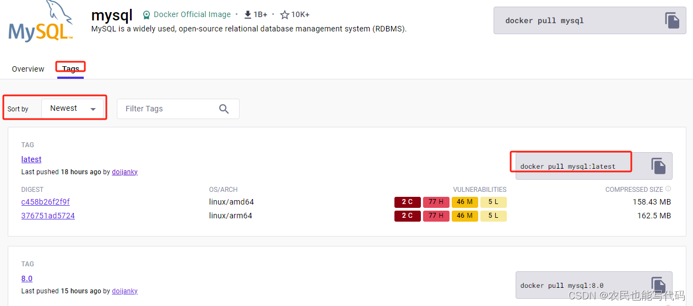The image size is (693, 306).
Task: Click 46 M medium badge for linux/arm64
Action: pos(465,216)
